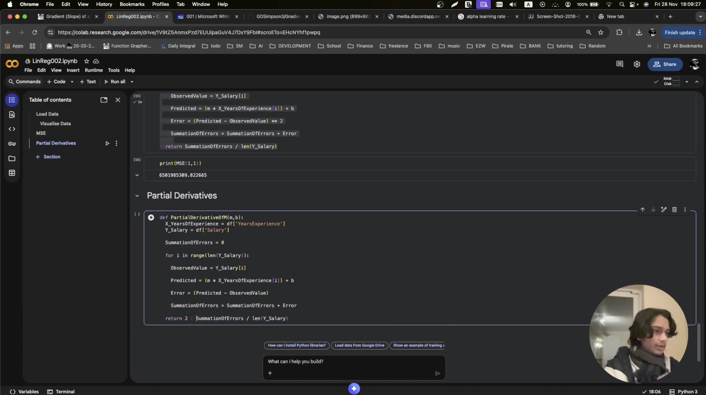706x395 pixels.
Task: Open Chrome downloads icon
Action: pos(639,33)
